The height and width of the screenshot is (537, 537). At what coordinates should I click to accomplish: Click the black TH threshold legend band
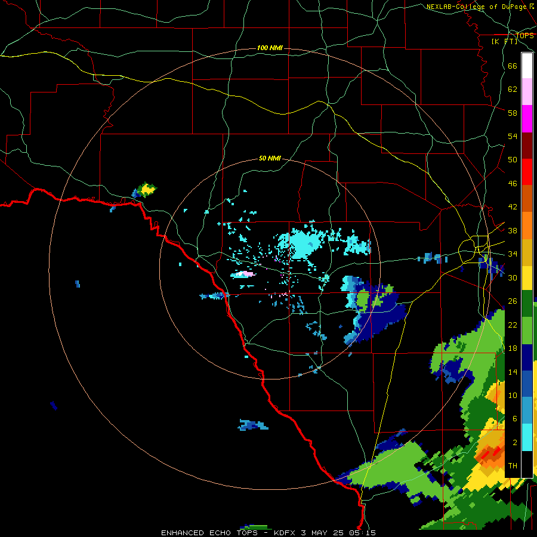point(527,464)
